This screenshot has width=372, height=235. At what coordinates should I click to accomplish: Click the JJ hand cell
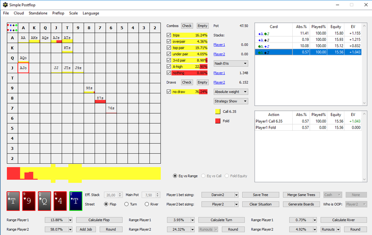[56, 68]
